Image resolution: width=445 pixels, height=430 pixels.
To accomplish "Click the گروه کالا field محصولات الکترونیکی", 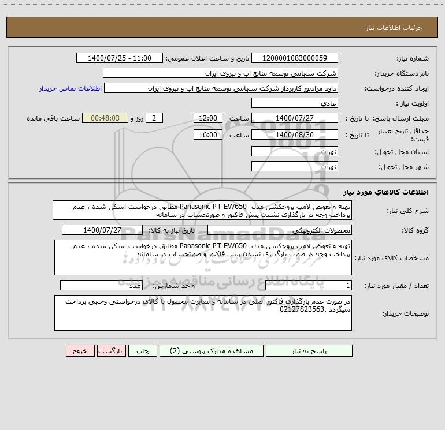I will [280, 230].
